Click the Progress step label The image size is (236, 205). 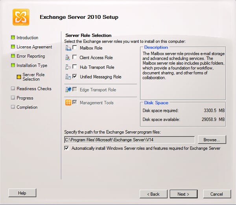click(x=25, y=98)
